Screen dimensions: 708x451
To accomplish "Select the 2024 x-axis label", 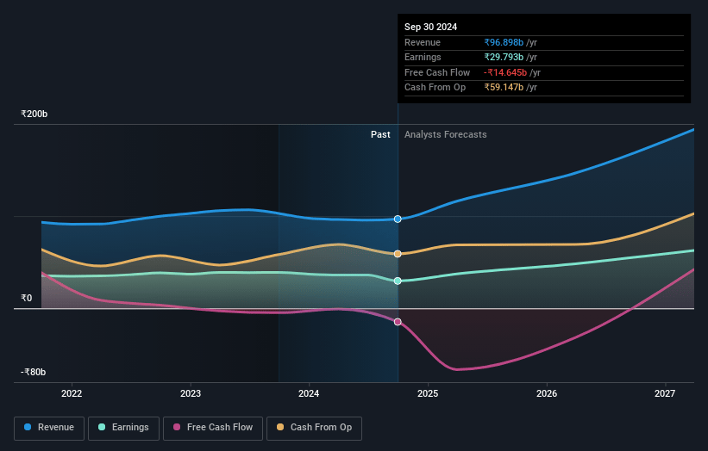I will [x=309, y=393].
